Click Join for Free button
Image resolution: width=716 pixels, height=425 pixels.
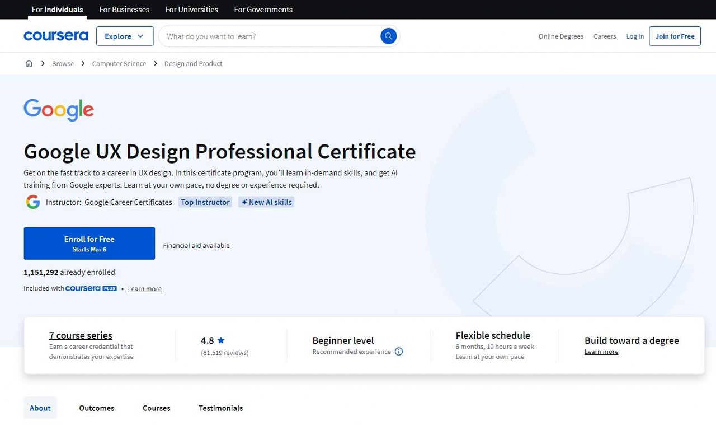click(x=675, y=36)
